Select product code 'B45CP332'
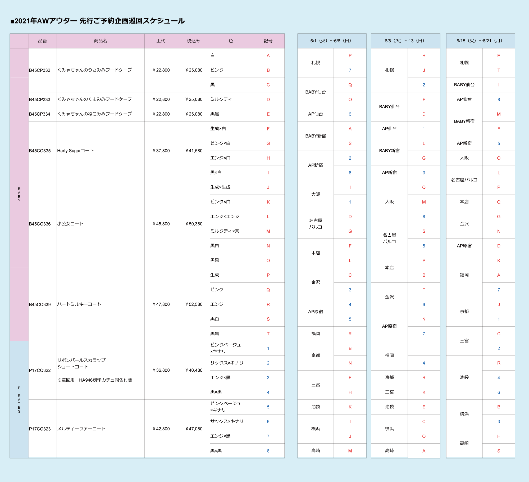 [40, 70]
